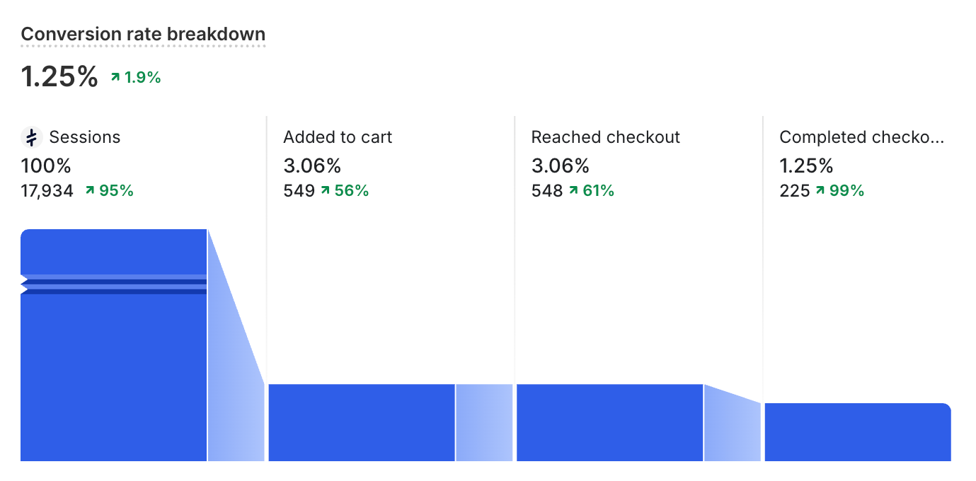976x481 pixels.
Task: Click the 56% added-to-cart trend arrow
Action: pyautogui.click(x=325, y=190)
